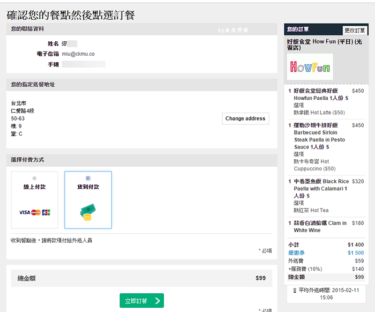Click the Change address button
The width and height of the screenshot is (375, 312).
(245, 118)
